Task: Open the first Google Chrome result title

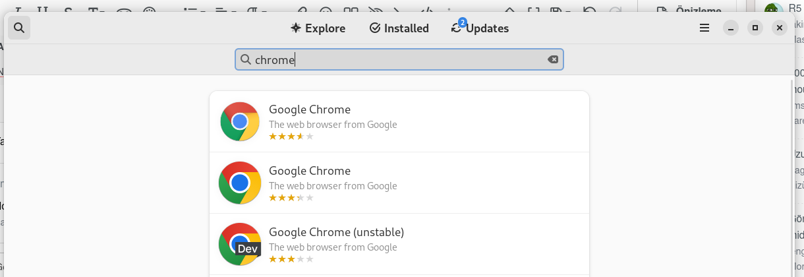Action: point(309,109)
